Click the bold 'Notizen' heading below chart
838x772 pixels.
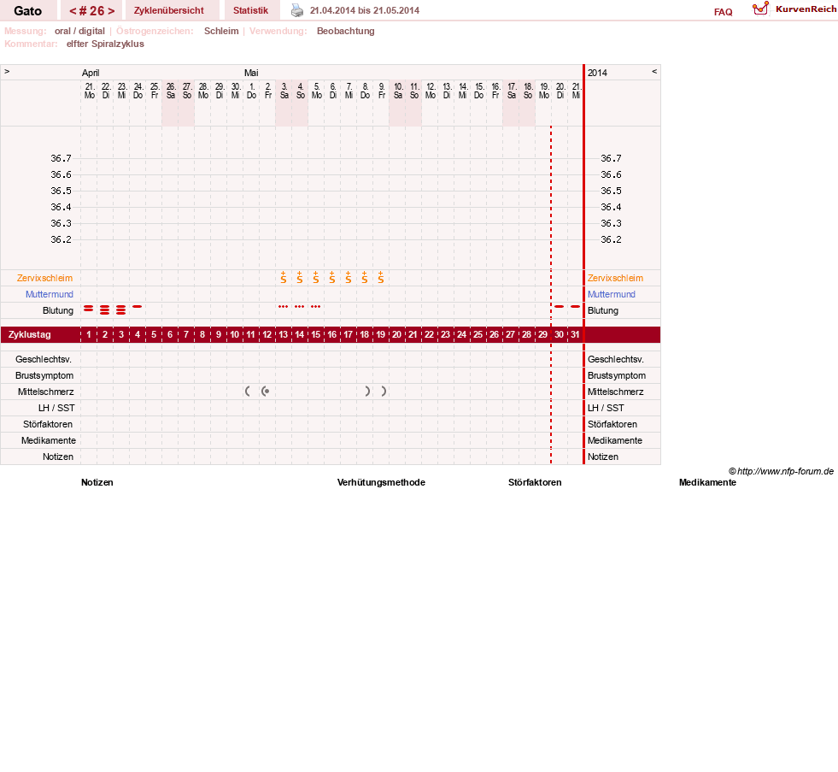[x=97, y=482]
